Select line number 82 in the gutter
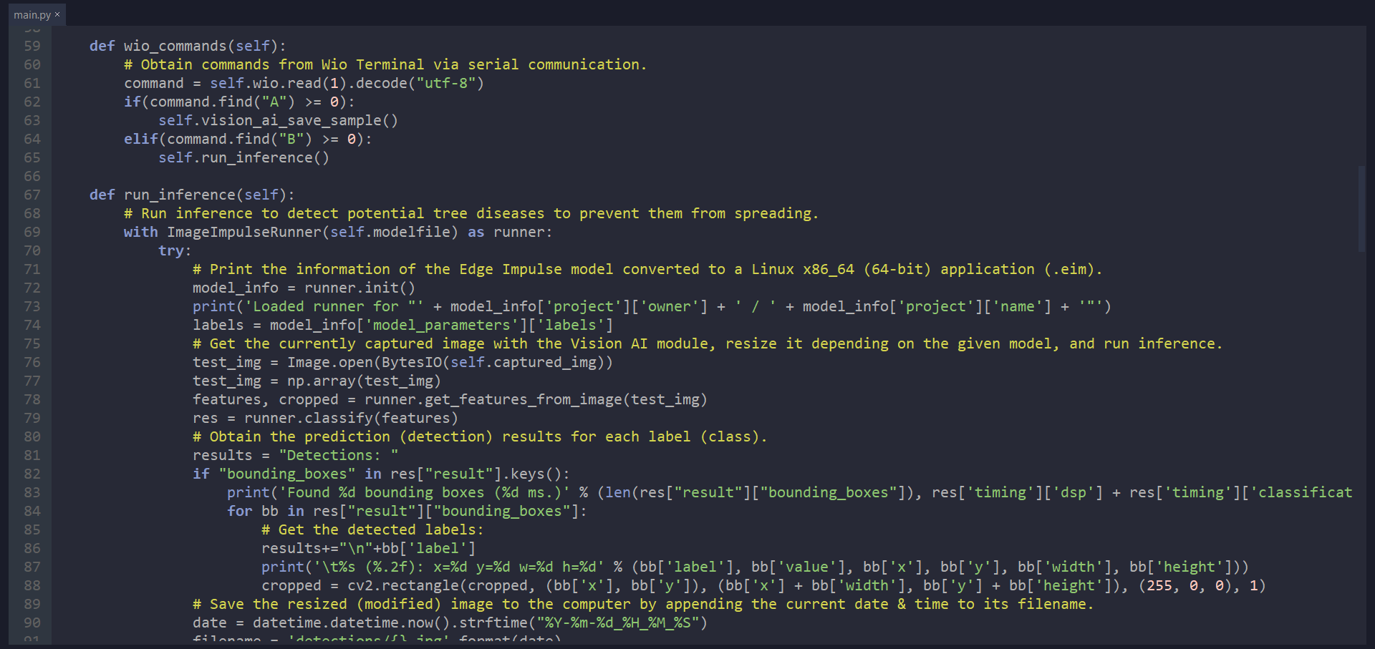The height and width of the screenshot is (649, 1375). tap(32, 474)
